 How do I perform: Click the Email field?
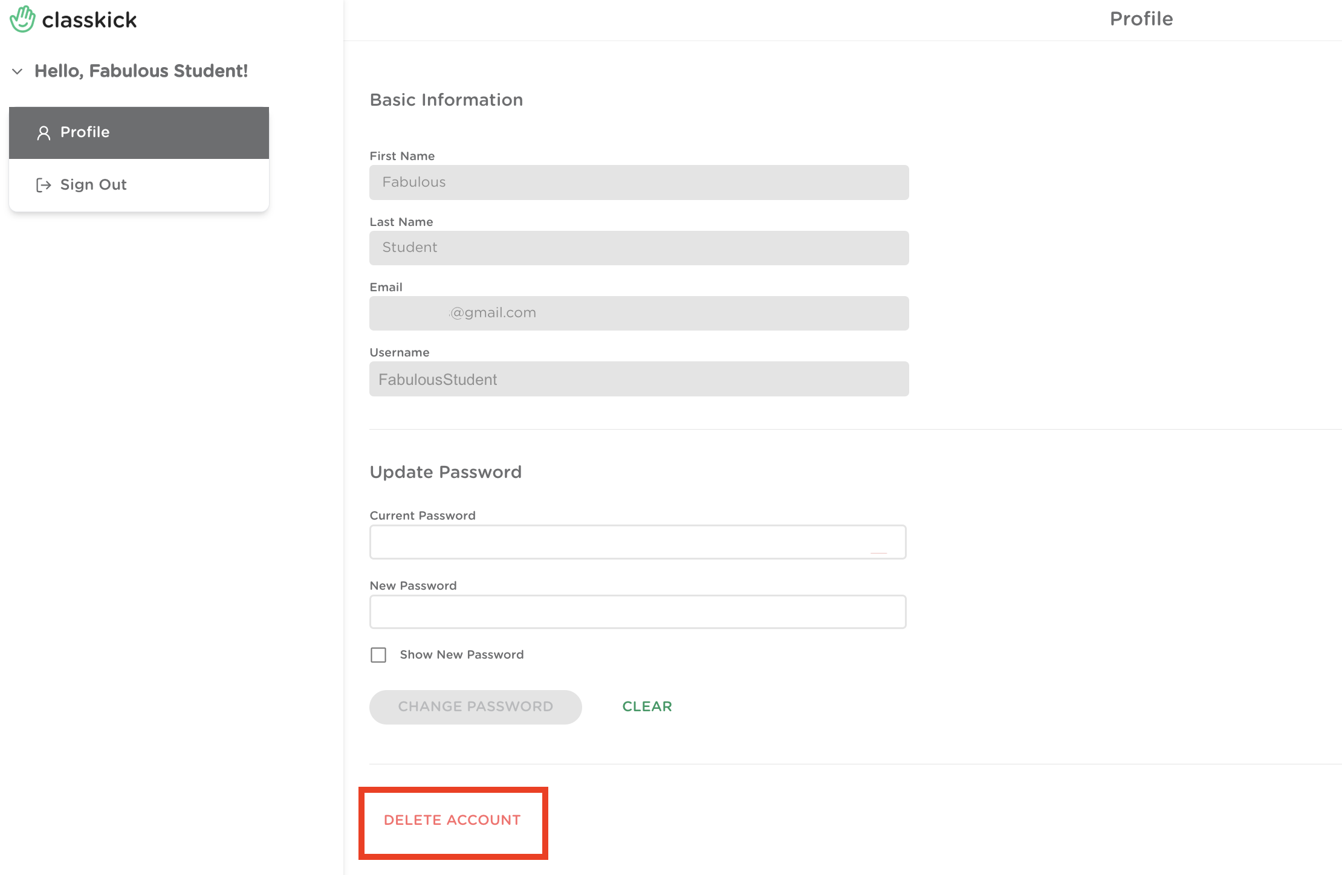click(639, 313)
